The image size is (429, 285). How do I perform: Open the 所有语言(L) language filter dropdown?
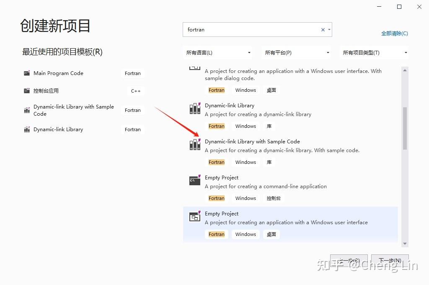click(218, 52)
